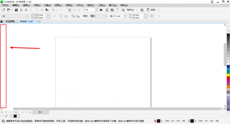Toggle Treat as Filled button
Image resolution: width=230 pixels, height=124 pixels.
click(x=152, y=16)
